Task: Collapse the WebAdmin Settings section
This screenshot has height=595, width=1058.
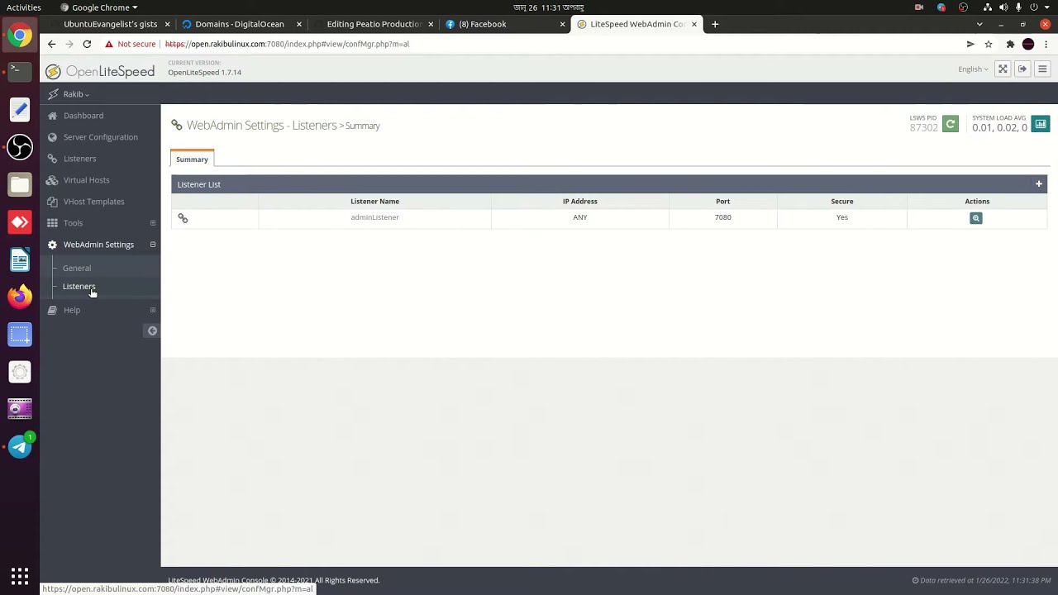Action: click(152, 245)
